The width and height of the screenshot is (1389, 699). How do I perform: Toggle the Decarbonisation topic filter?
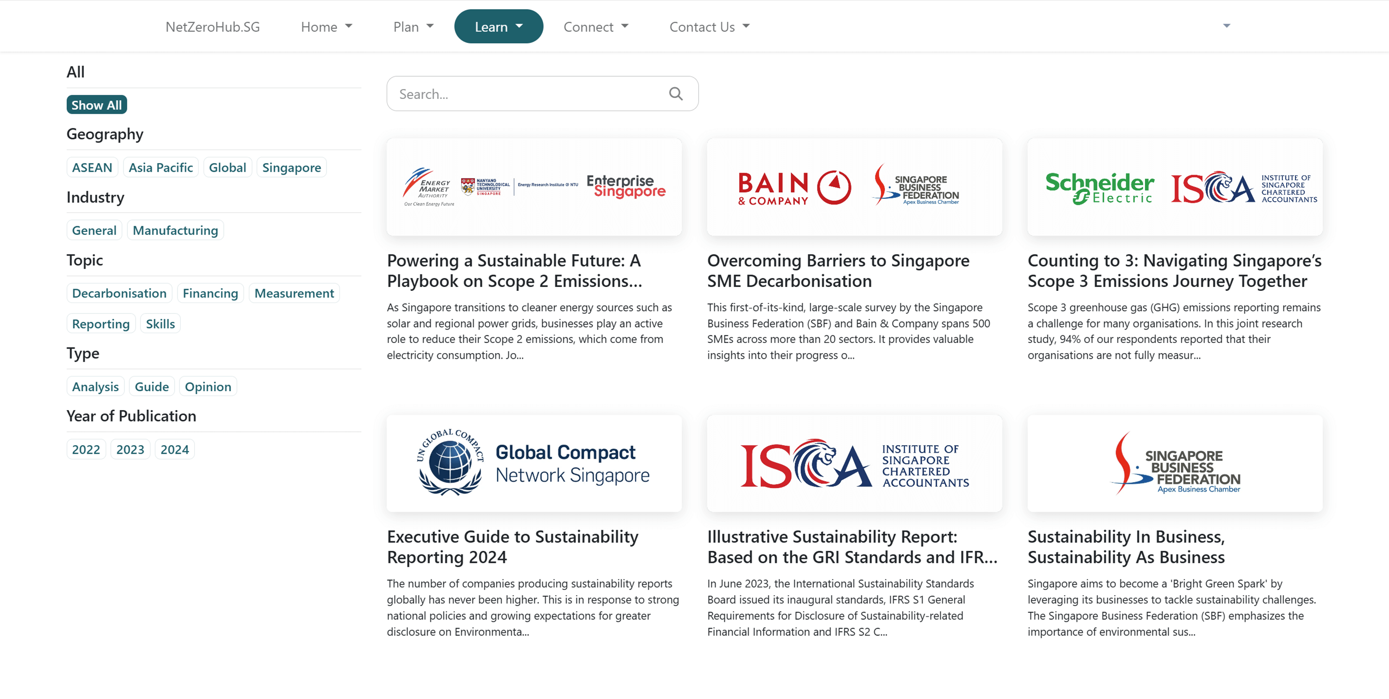tap(119, 293)
